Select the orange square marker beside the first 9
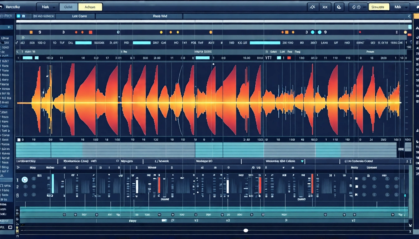Viewport: 419px width, 239px height. [x=31, y=32]
